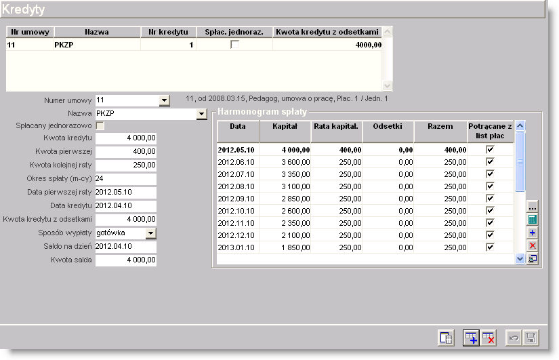Viewport: 559px width, 360px height.
Task: Click the Potrącane z list płac column header
Action: click(490, 132)
